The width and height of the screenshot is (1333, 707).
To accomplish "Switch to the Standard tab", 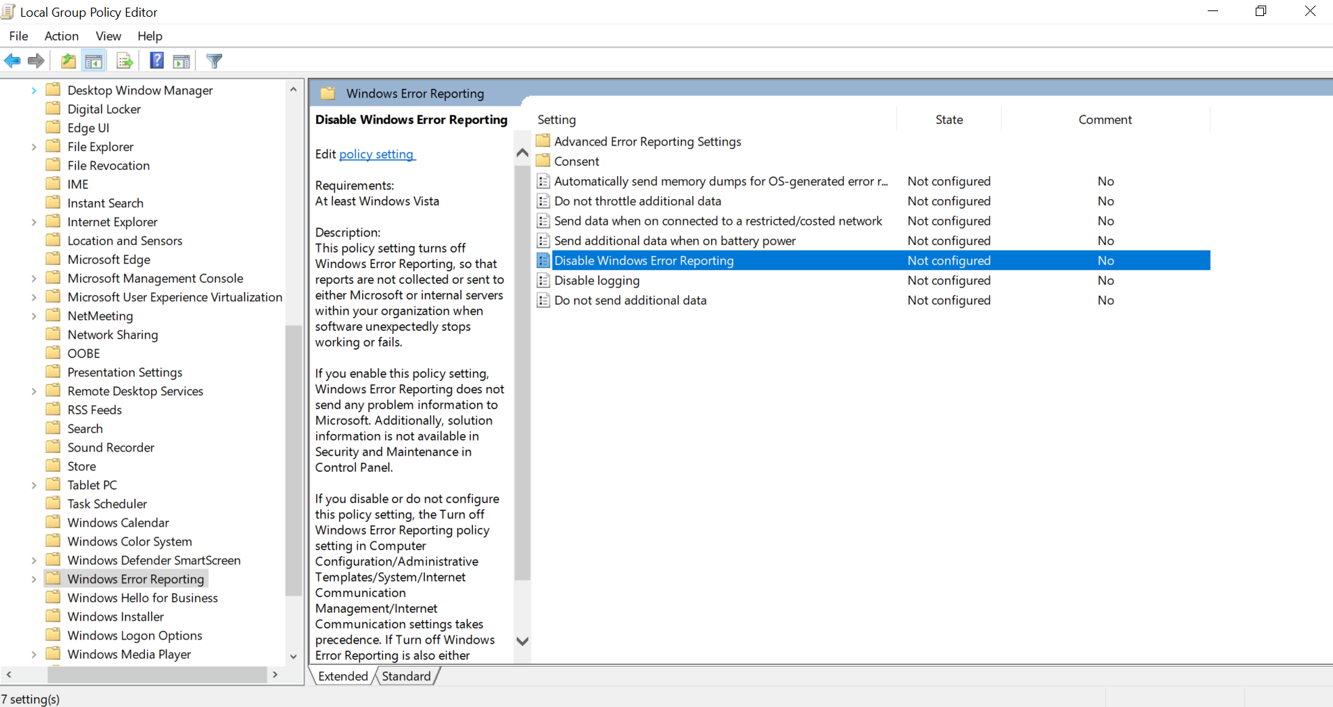I will (x=406, y=676).
